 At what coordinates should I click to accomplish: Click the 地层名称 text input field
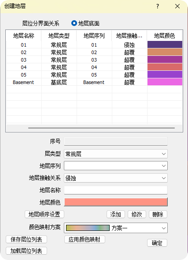[x=116, y=190]
